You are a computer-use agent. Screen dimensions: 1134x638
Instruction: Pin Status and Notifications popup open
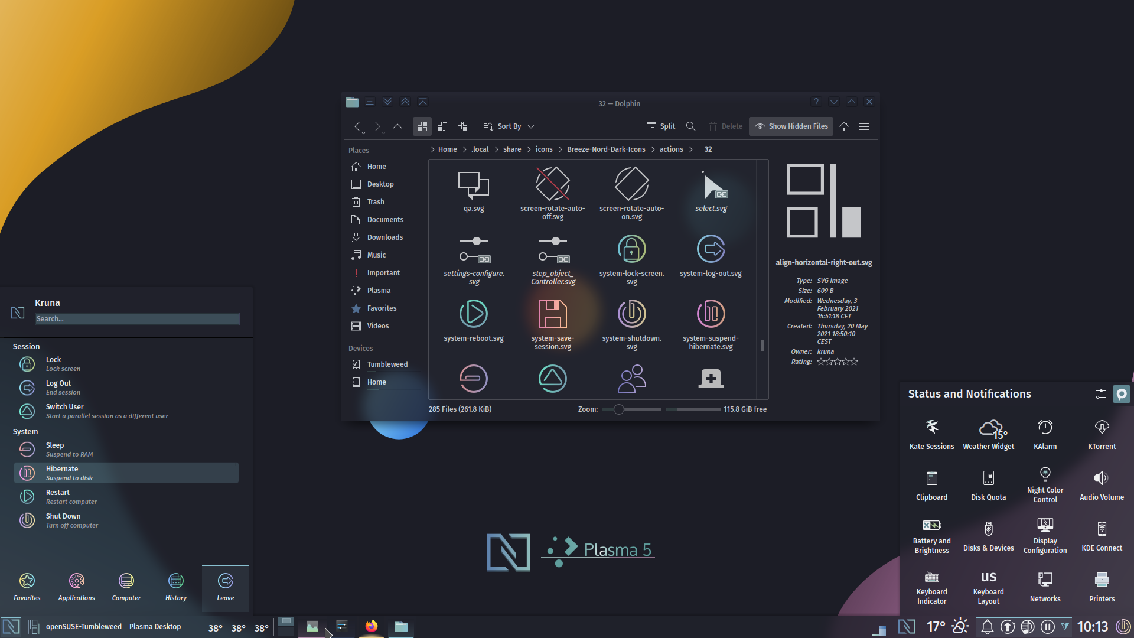[x=1121, y=394]
